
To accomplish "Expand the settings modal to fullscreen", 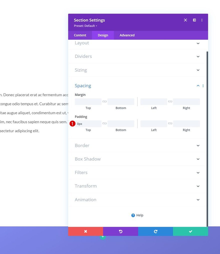I will (185, 20).
